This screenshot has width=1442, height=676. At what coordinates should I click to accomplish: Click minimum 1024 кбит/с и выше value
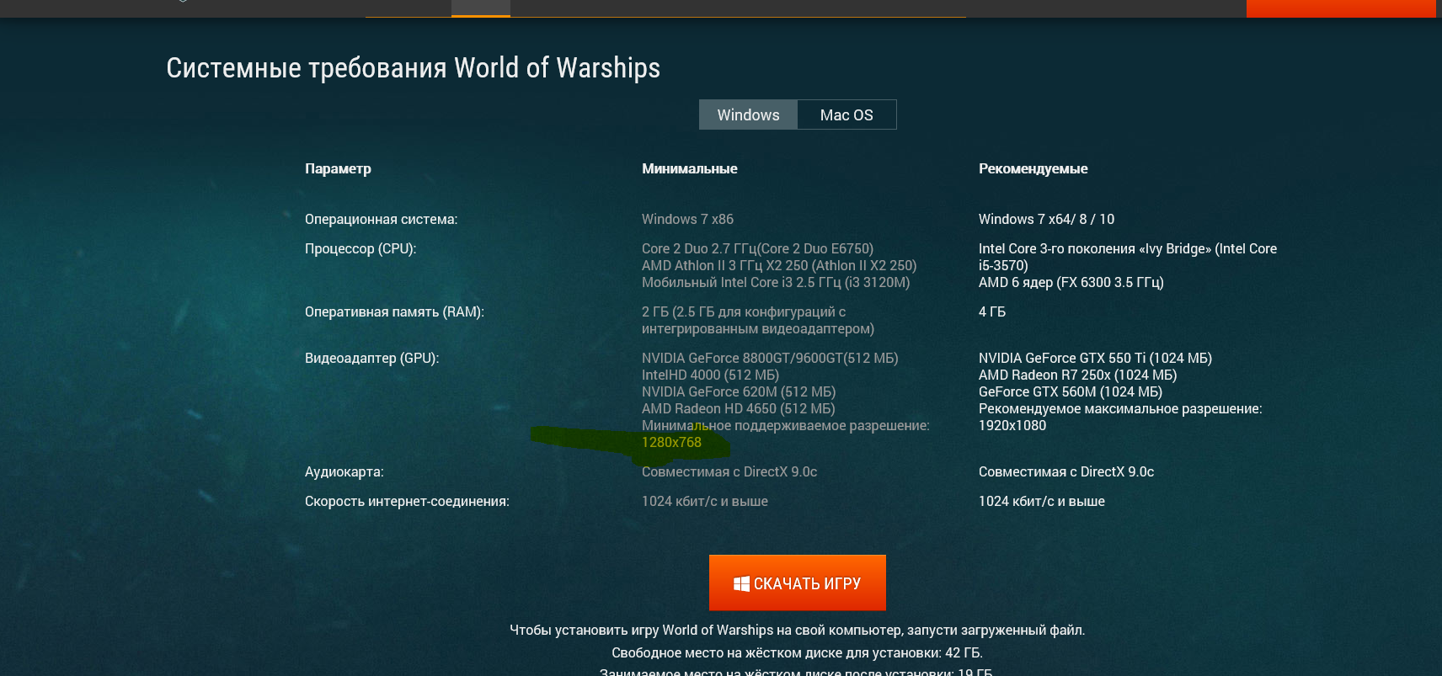click(705, 501)
